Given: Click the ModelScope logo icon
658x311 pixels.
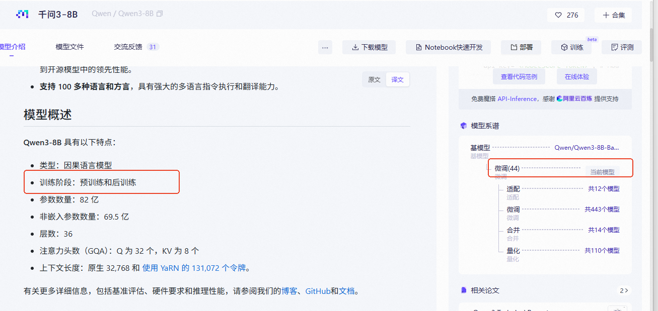Looking at the screenshot, I should [23, 15].
